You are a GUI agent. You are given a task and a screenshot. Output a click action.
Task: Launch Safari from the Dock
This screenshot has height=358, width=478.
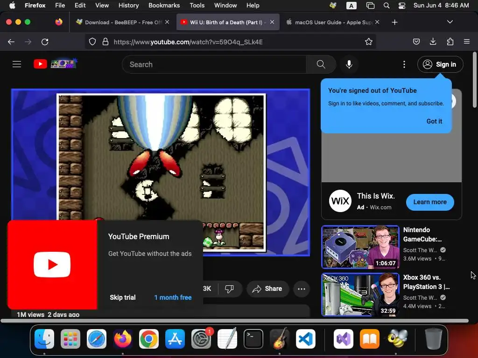pos(97,338)
